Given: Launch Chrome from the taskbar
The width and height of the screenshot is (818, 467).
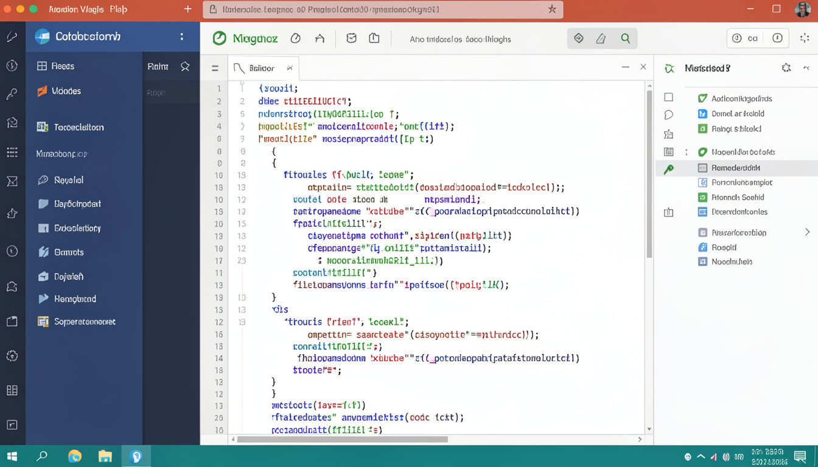Looking at the screenshot, I should coord(75,455).
